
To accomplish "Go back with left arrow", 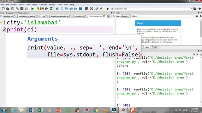I will [x=108, y=9].
